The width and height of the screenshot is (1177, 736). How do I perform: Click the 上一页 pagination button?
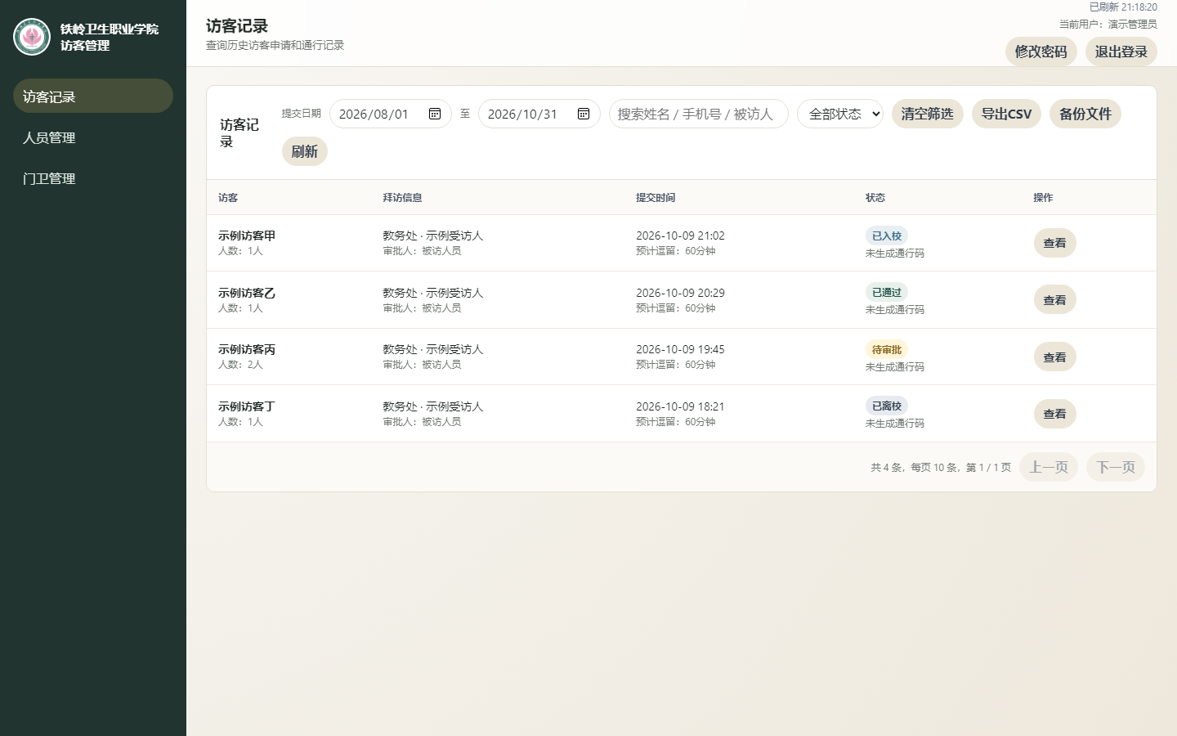coord(1049,467)
